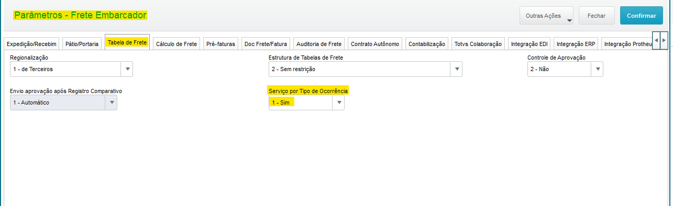Confirm the parameters with Confirmar
Screen dimensions: 673x206
[x=641, y=16]
